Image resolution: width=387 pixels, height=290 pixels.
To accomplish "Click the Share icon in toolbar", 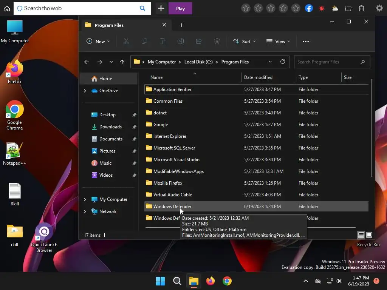I will coord(199,42).
